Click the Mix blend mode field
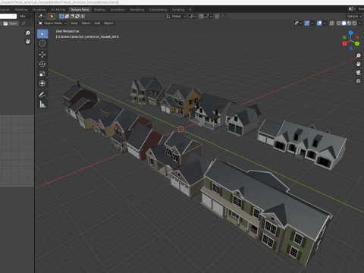The height and width of the screenshot is (273, 364). [26, 17]
